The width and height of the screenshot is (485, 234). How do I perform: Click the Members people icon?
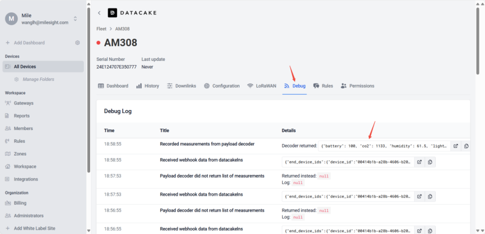coord(8,128)
